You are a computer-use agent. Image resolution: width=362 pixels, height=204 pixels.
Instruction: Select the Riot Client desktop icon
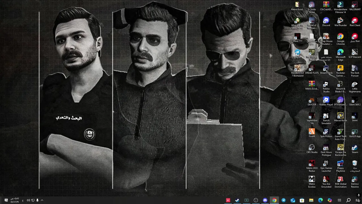(355, 22)
